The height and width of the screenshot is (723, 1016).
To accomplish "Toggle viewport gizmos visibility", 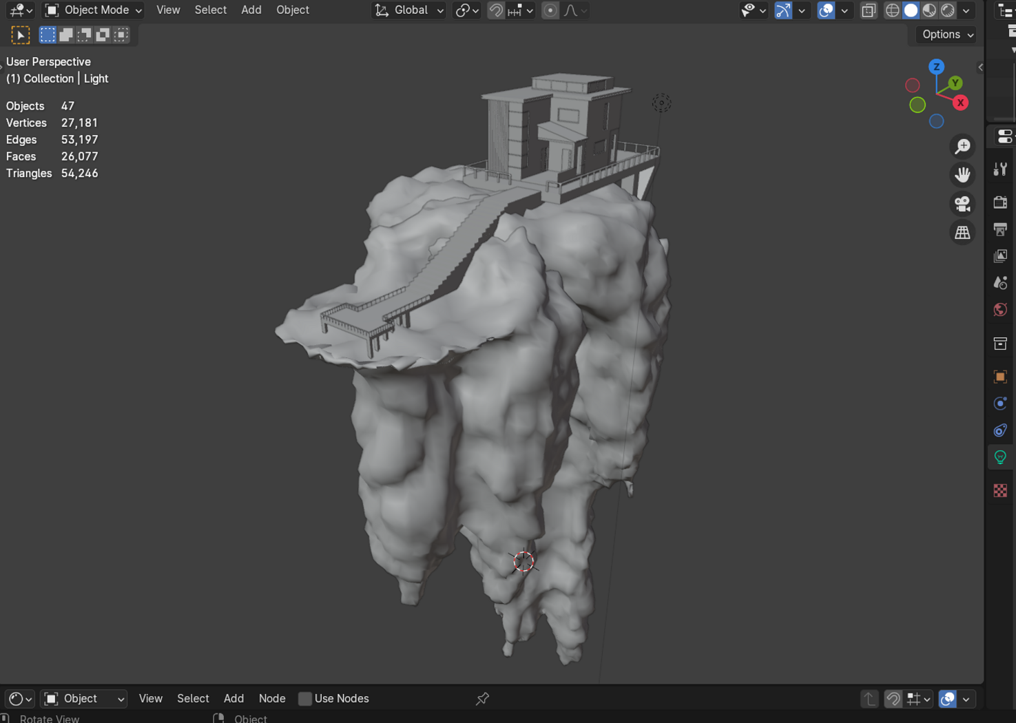I will (x=783, y=10).
